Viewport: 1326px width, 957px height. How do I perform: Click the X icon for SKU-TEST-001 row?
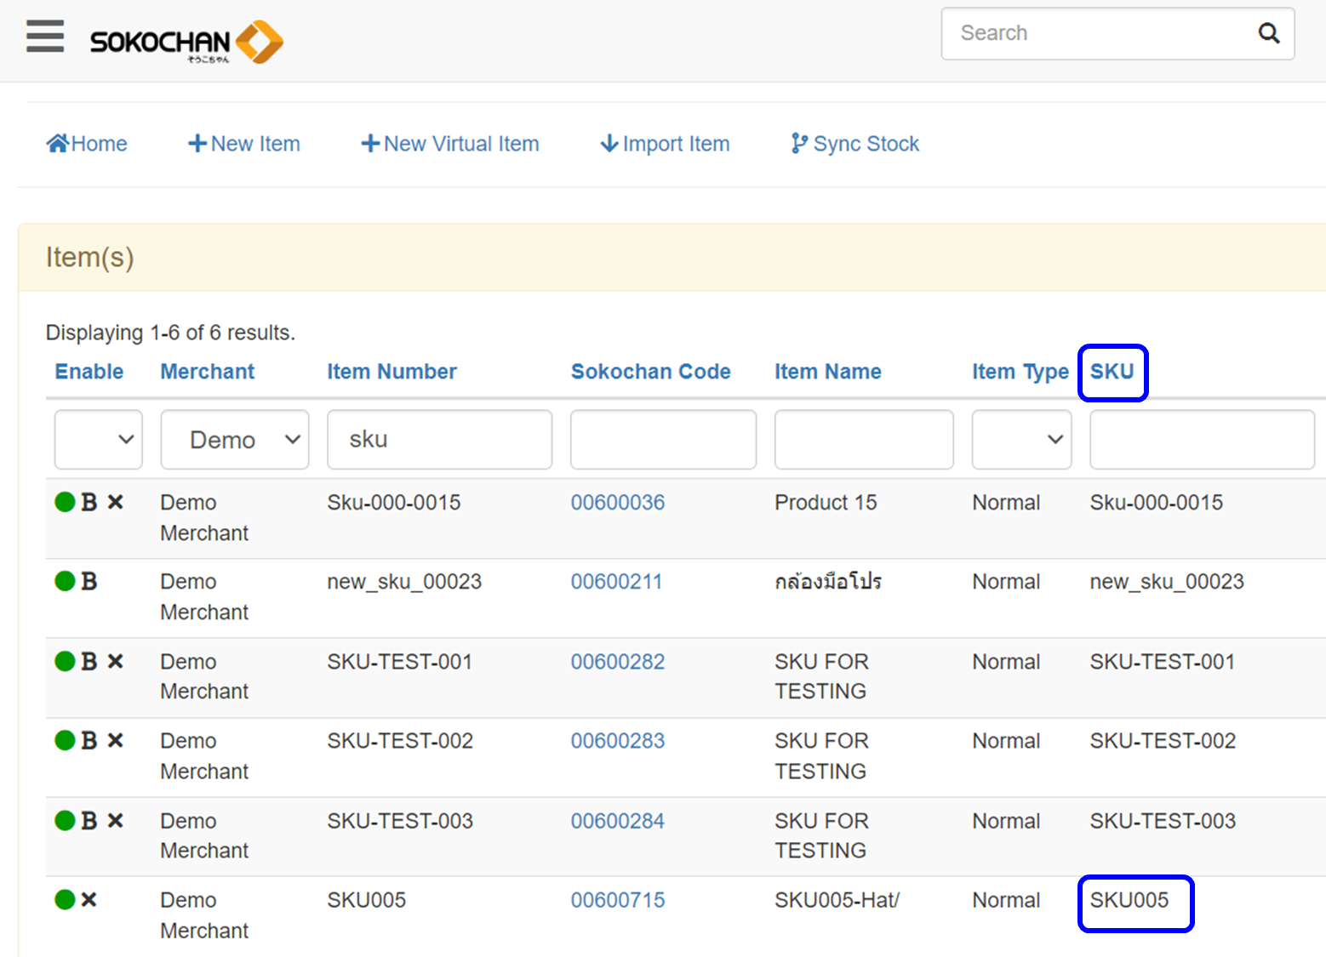[x=116, y=662]
